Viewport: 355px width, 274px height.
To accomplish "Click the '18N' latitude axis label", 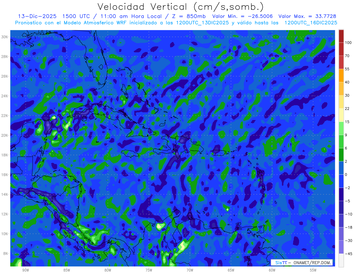I will [5, 155].
